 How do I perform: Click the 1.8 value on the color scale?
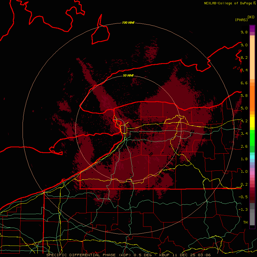[244, 159]
